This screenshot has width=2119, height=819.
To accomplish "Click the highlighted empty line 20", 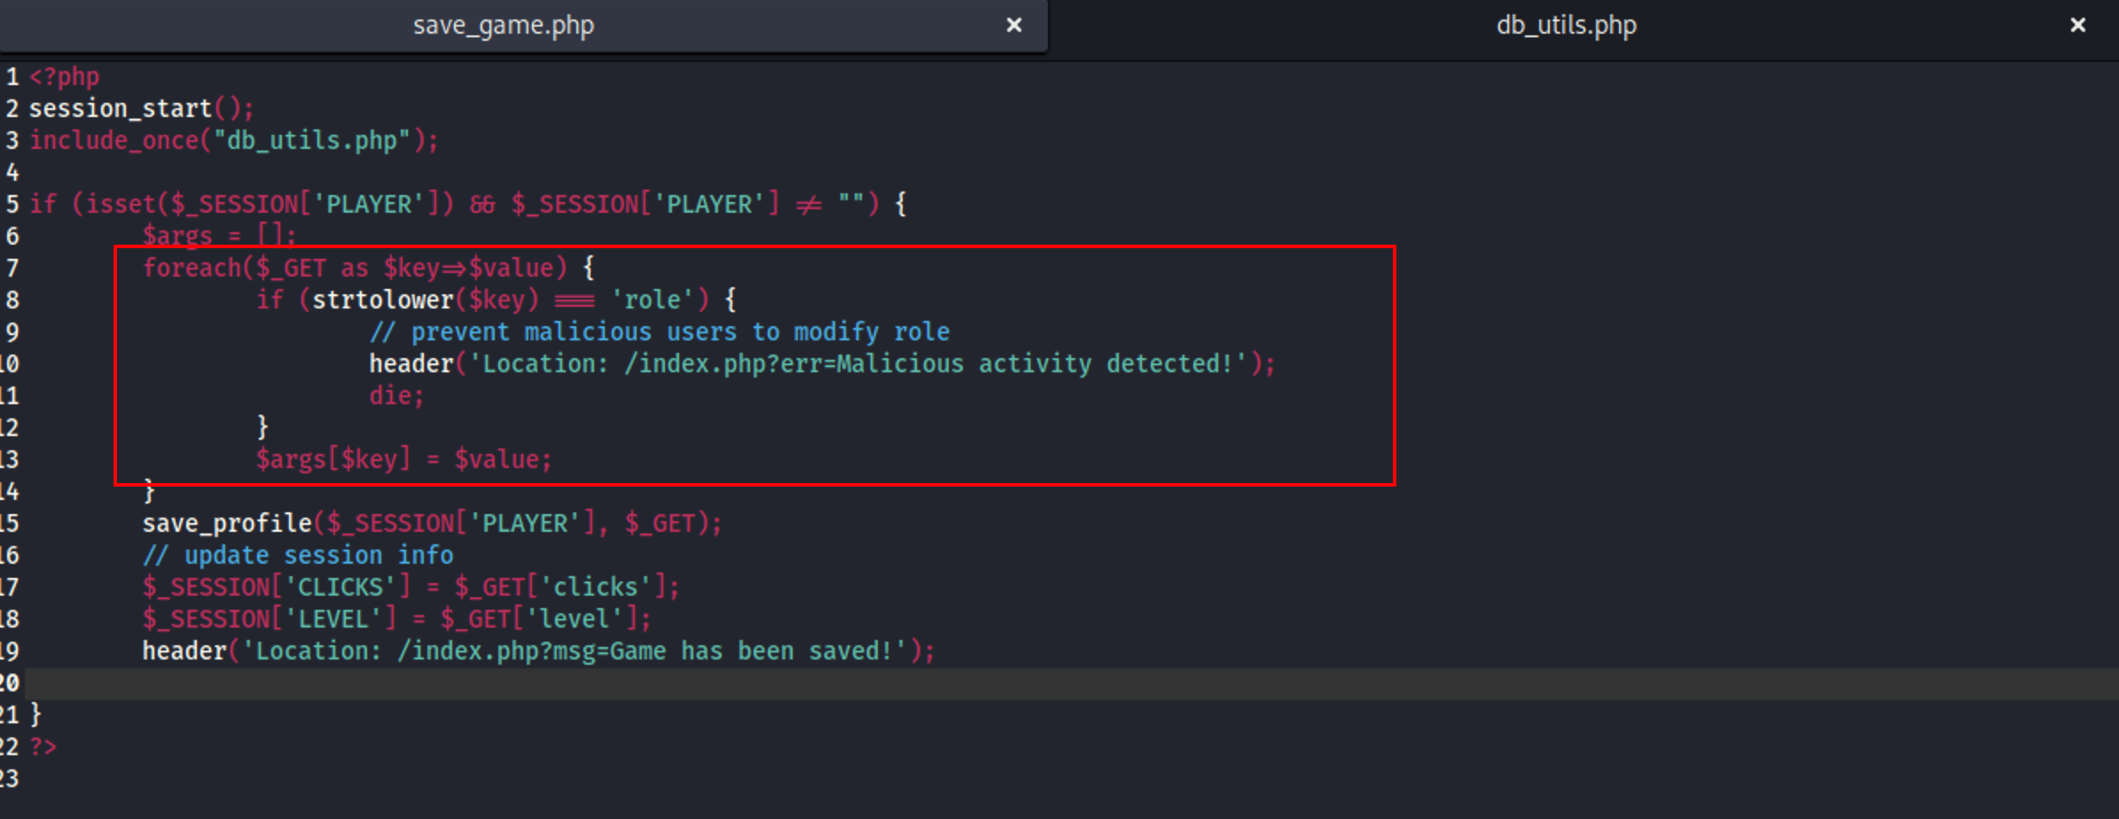I will click(x=1059, y=683).
